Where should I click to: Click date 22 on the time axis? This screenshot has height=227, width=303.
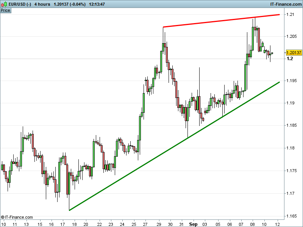click(x=99, y=224)
